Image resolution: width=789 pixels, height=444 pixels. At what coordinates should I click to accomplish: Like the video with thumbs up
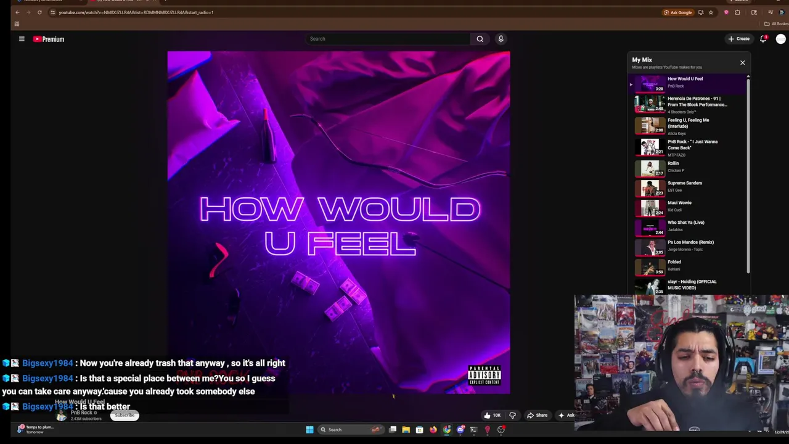tap(493, 415)
